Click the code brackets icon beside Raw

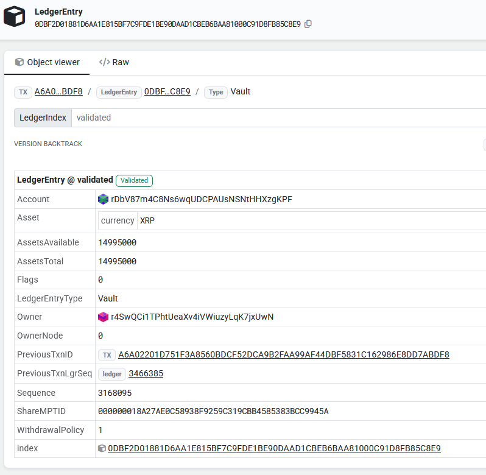coord(105,62)
